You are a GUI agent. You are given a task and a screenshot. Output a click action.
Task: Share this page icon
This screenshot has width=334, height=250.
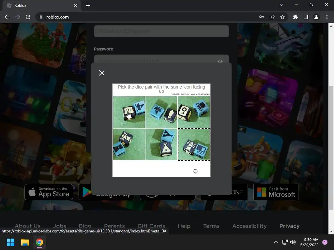pos(272,17)
